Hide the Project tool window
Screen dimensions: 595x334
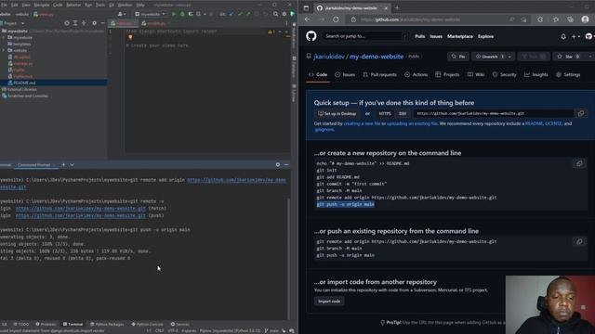(x=102, y=23)
